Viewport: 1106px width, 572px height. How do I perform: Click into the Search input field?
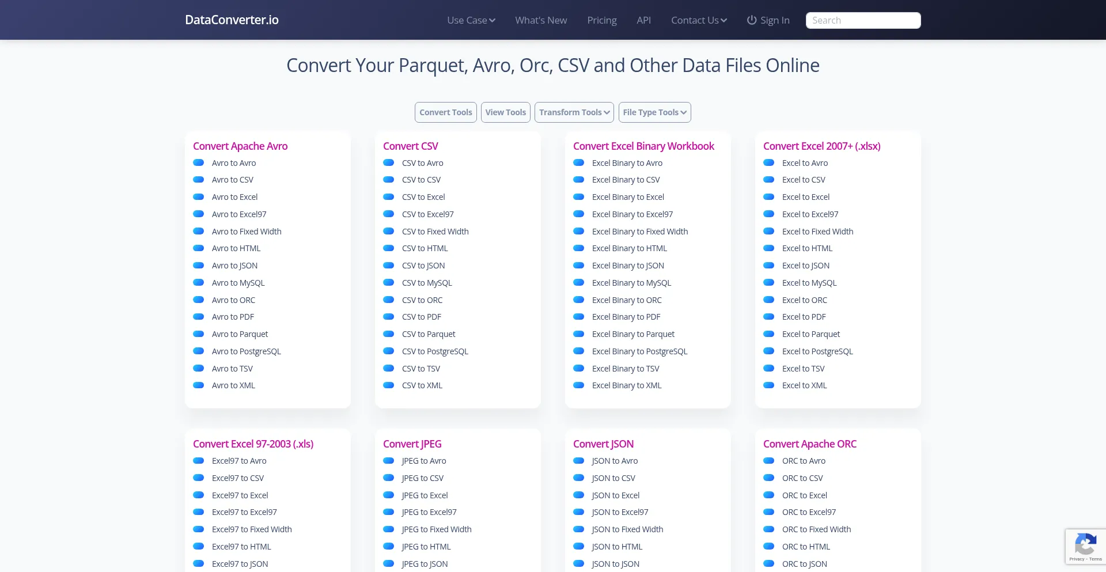pyautogui.click(x=863, y=20)
